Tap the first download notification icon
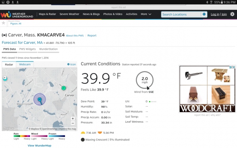Viewport: 237px width, 148px height. tap(13, 2)
